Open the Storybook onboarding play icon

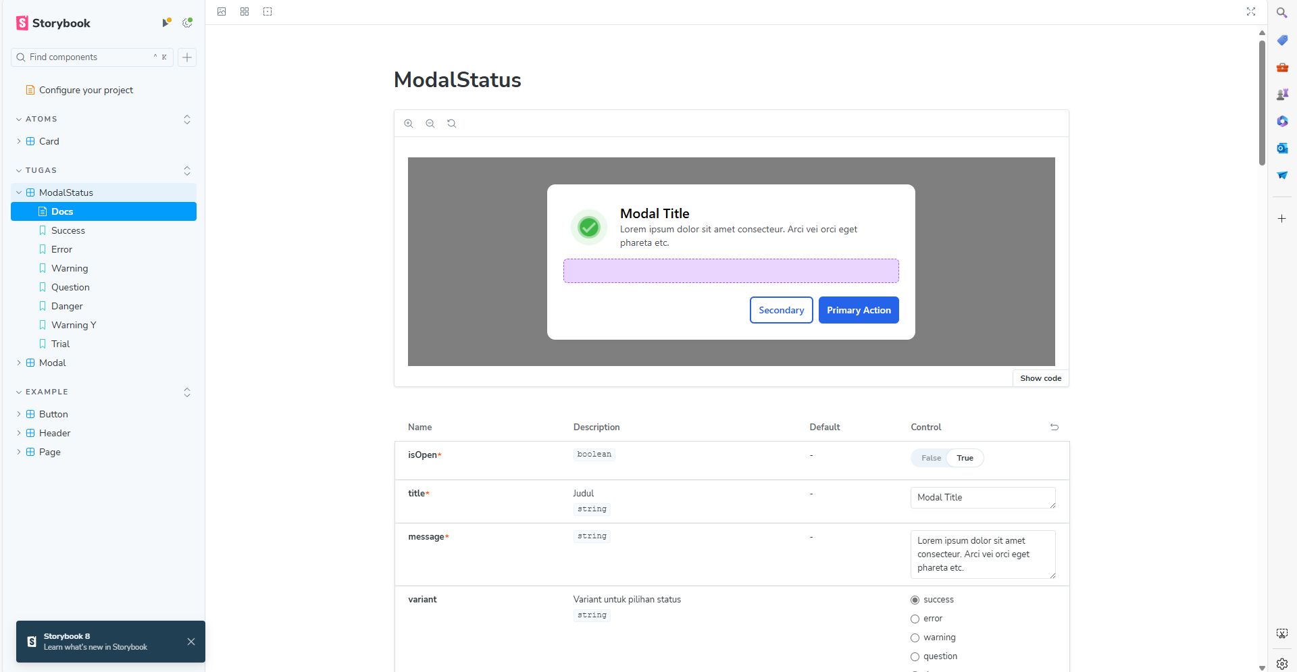coord(166,23)
